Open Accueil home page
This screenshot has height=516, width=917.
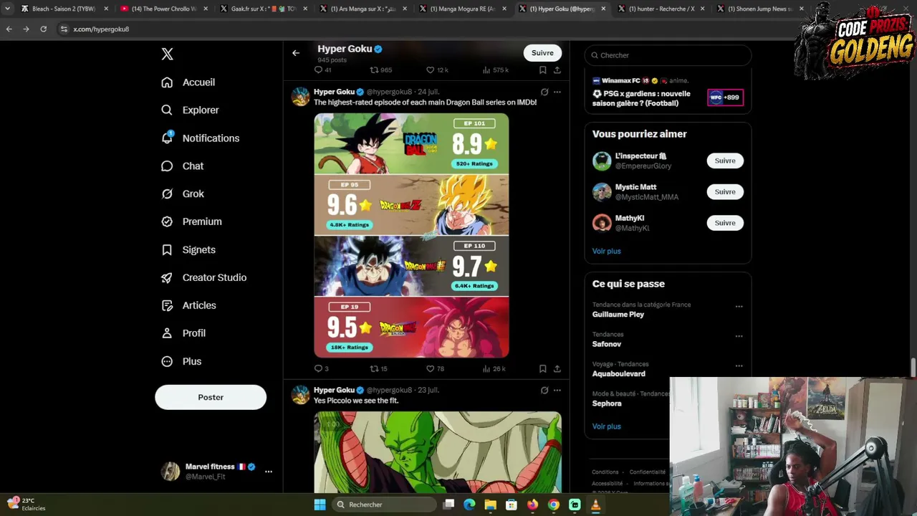pos(188,82)
